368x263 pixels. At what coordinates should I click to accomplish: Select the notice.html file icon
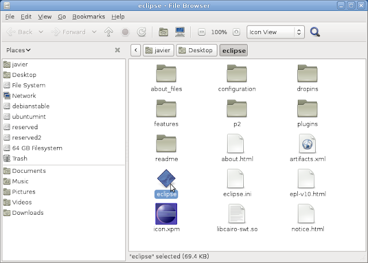306,214
